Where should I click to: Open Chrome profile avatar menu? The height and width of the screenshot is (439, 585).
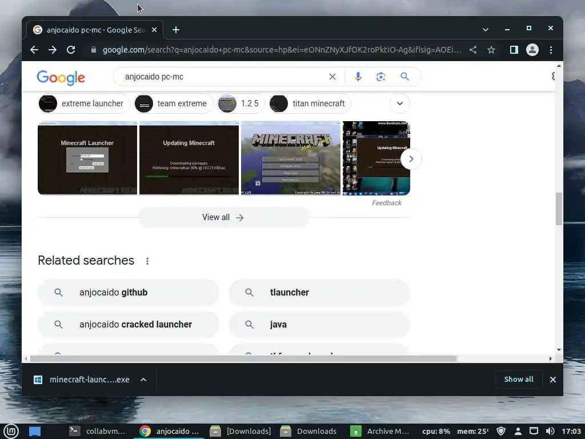(532, 50)
